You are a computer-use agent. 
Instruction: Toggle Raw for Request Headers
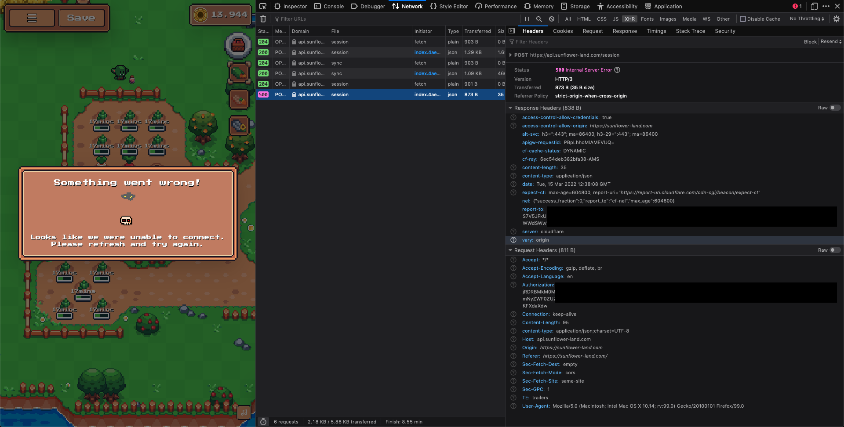point(835,250)
